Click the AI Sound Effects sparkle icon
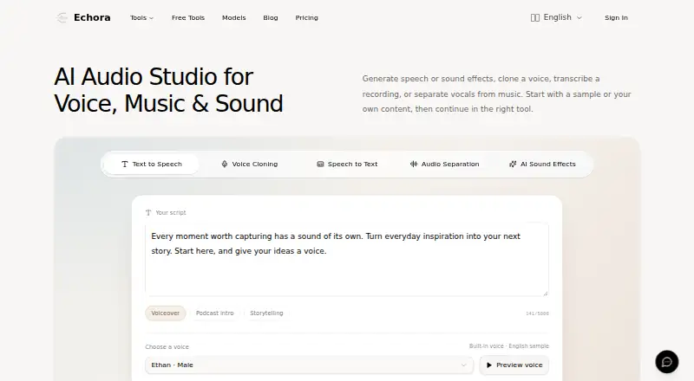Viewport: 694px width, 381px height. coord(513,164)
